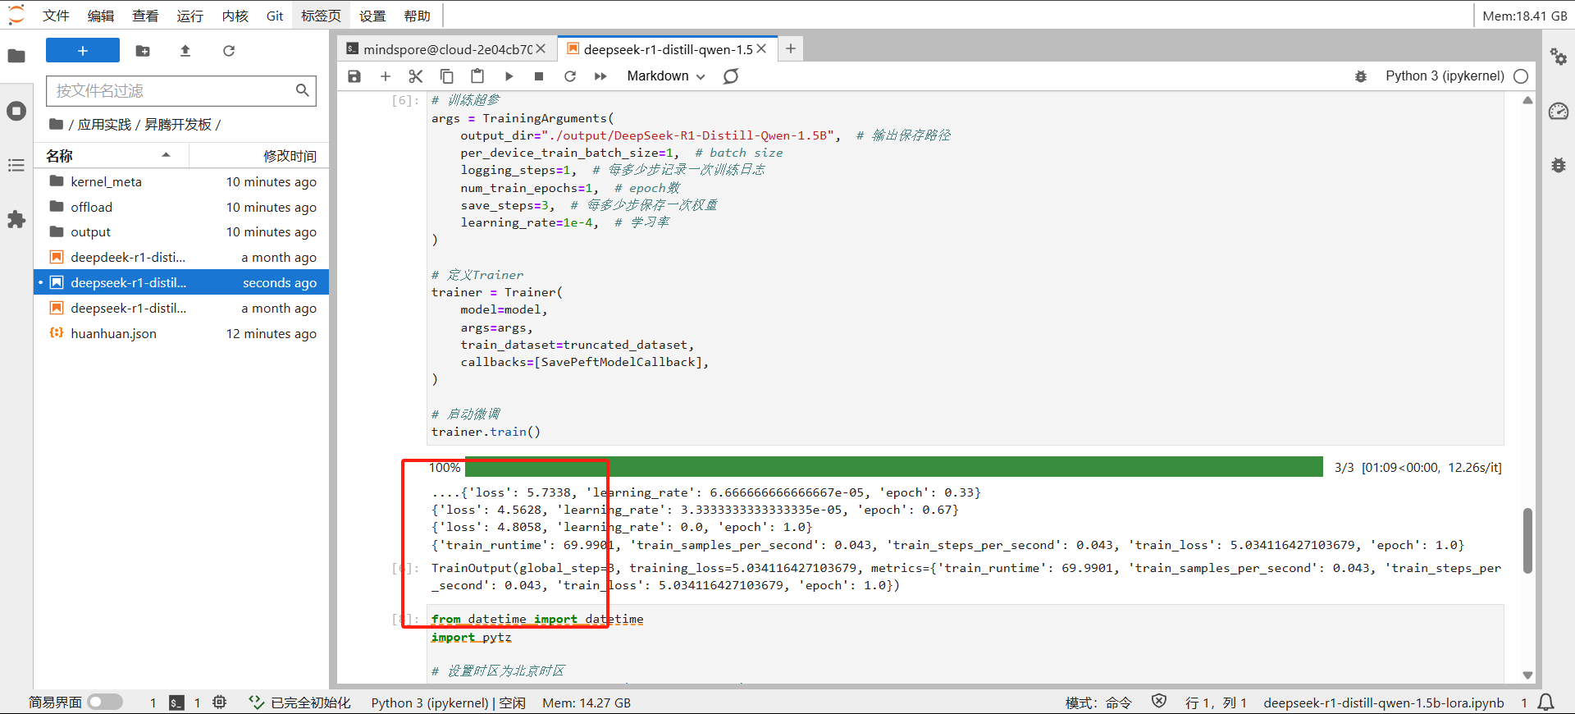Click the file name filter input field
This screenshot has width=1575, height=714.
pyautogui.click(x=172, y=90)
